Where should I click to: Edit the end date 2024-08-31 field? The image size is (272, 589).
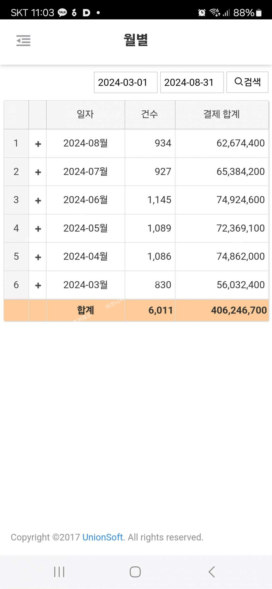pos(192,82)
